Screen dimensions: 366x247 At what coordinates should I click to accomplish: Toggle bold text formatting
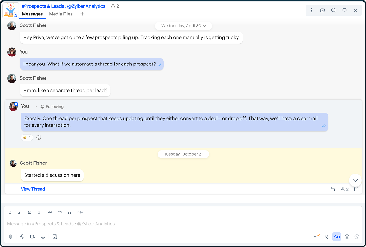pos(10,212)
